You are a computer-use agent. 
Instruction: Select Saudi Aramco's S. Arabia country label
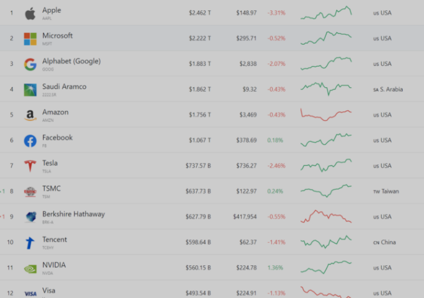[x=388, y=90]
